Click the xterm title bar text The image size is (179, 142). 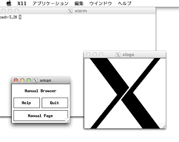(x=81, y=11)
